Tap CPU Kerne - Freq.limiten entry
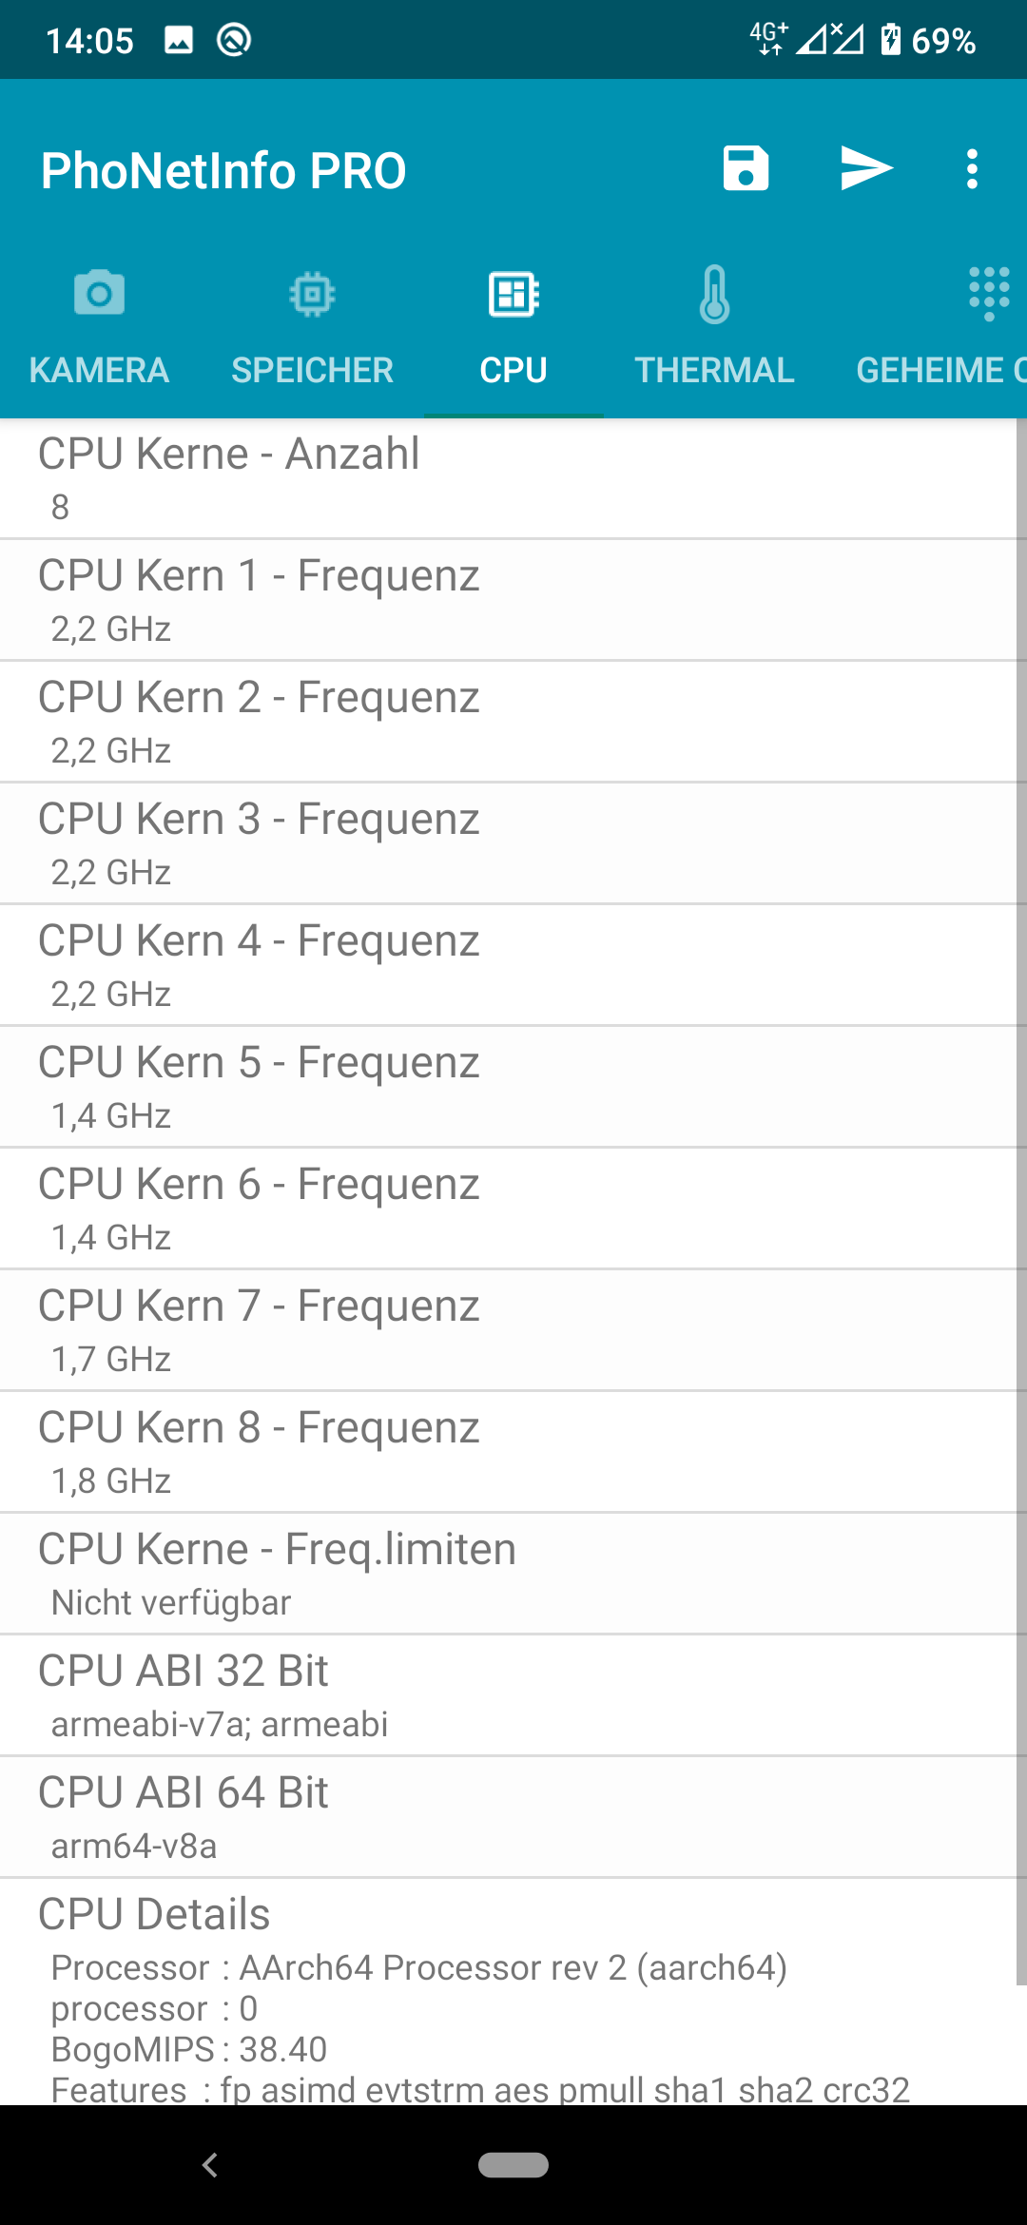The height and width of the screenshot is (2225, 1027). (x=504, y=1574)
